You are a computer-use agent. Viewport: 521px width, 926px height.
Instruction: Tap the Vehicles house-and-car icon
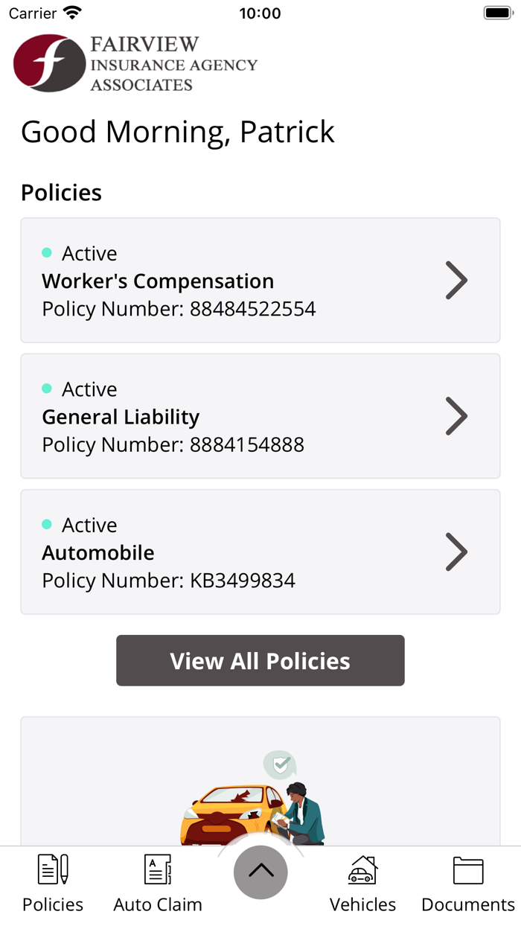coord(363,869)
